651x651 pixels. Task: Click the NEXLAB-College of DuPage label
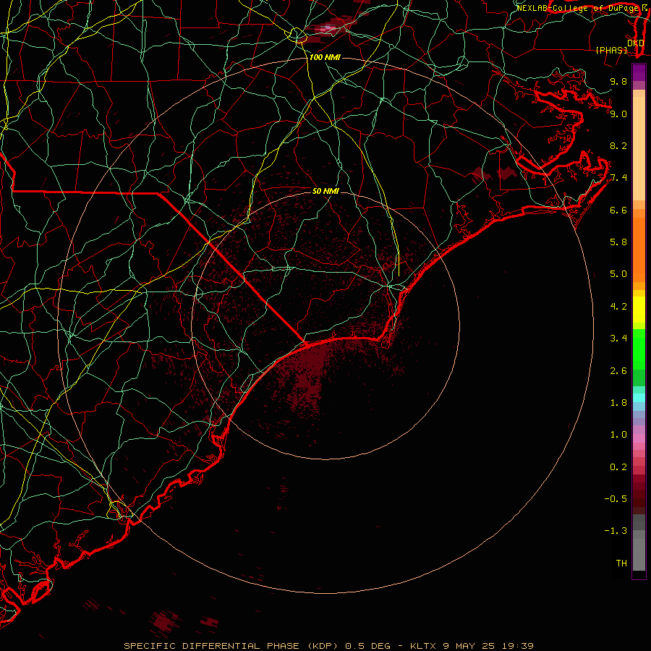tap(578, 8)
